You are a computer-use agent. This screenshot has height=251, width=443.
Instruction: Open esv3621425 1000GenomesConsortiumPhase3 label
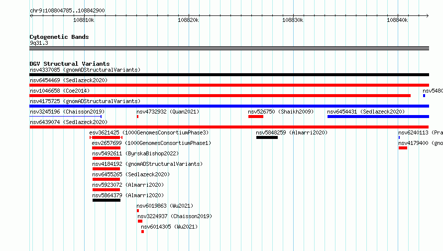[149, 132]
